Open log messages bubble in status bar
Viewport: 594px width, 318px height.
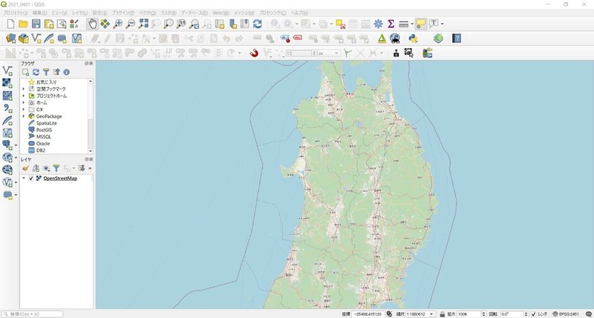click(589, 314)
